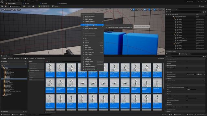Screen dimensions: 207x116
Task: Select the AnimStarterPack folder in tree
Action: [9, 79]
